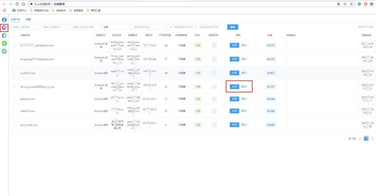Click 打开 button for F8-co...iscilla497 store
This screenshot has height=196, width=376.
pyautogui.click(x=234, y=86)
